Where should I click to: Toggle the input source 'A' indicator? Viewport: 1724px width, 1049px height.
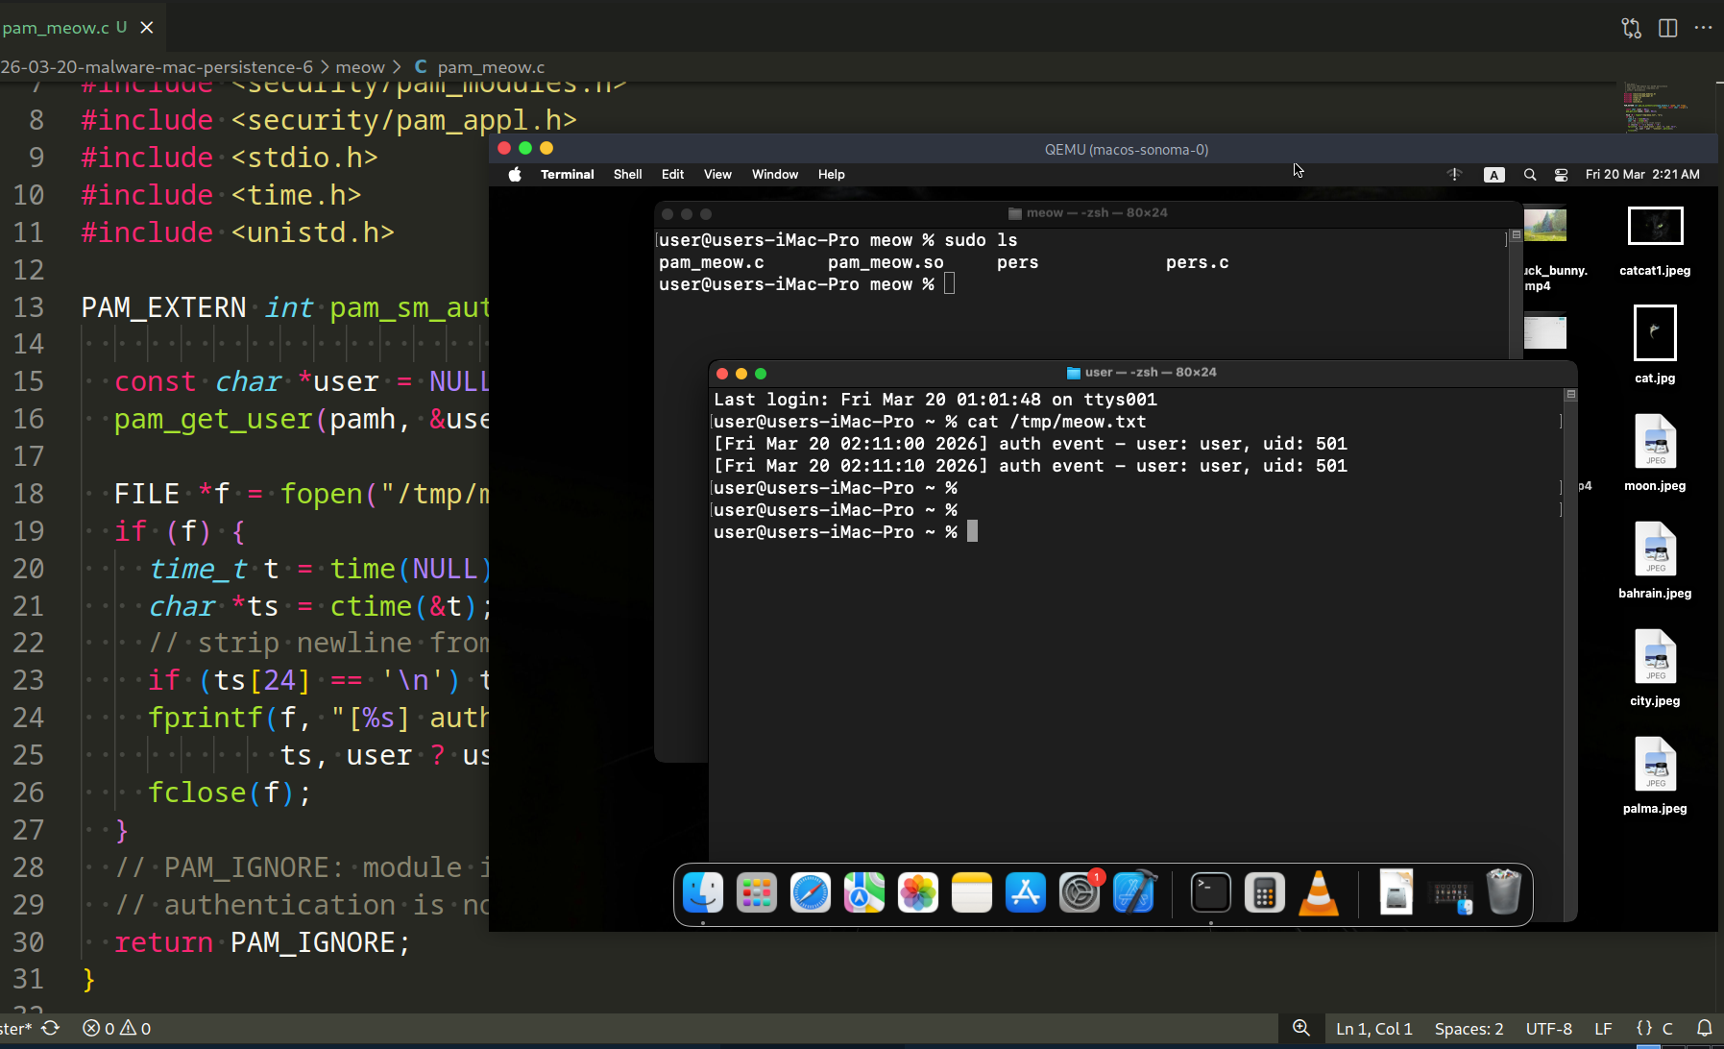1493,175
